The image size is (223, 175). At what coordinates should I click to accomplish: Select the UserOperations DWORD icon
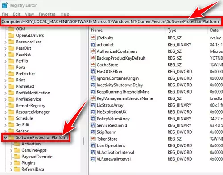(93, 145)
